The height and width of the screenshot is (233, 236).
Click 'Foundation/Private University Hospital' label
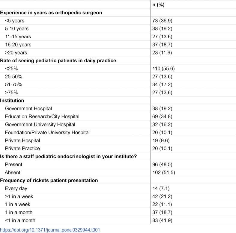point(47,132)
